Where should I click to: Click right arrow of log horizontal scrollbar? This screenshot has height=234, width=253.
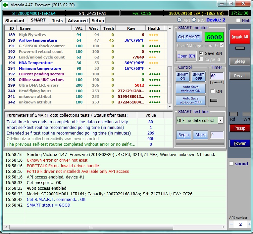point(223,227)
